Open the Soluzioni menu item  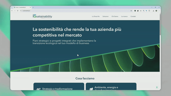point(106,16)
